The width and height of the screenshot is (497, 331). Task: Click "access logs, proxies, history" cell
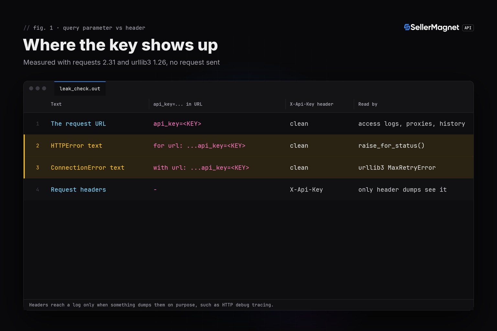click(x=412, y=124)
